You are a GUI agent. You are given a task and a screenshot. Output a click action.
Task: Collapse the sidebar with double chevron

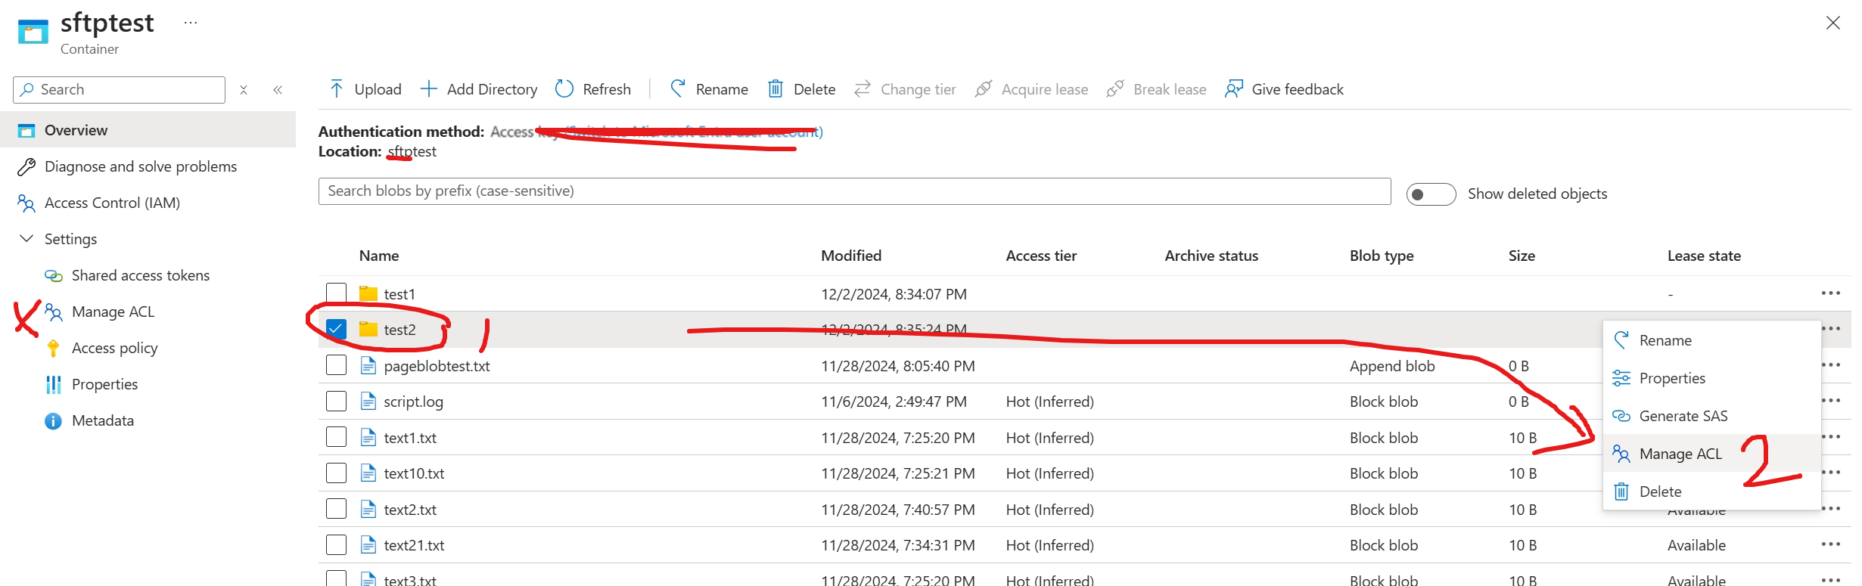point(278,90)
